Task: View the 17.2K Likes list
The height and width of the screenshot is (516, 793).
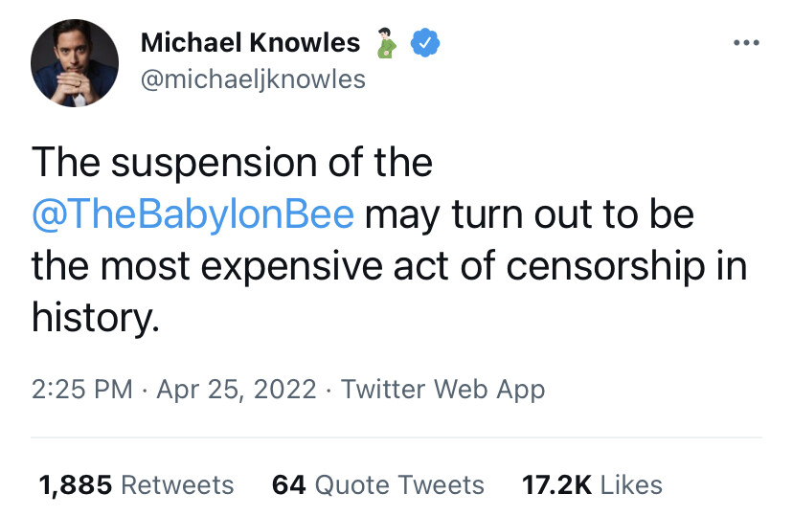Action: click(592, 485)
